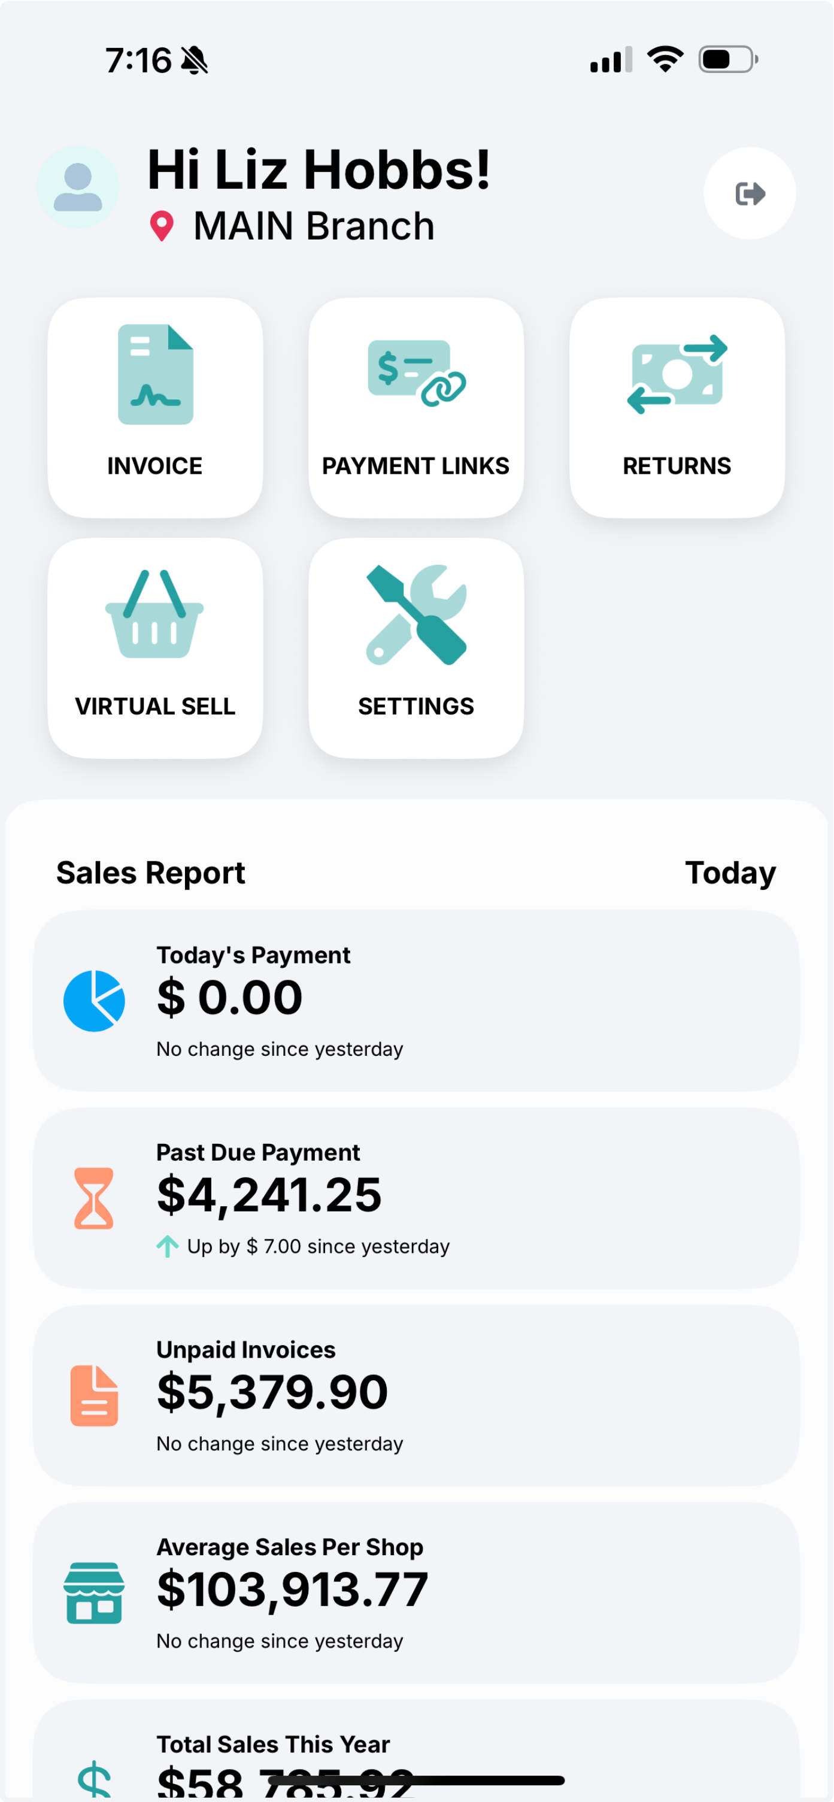This screenshot has height=1802, width=834.
Task: Tap the teal shop storefront icon
Action: click(x=95, y=1593)
